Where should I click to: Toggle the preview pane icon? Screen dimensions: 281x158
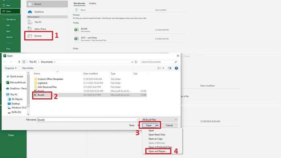[169, 68]
